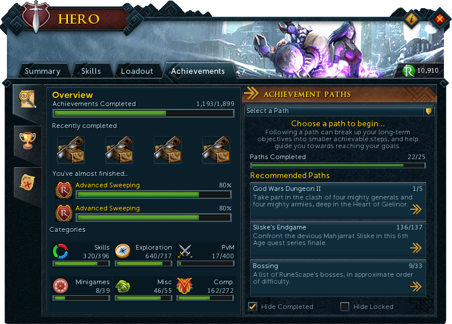452x324 pixels.
Task: Open the Exploration compass category
Action: pos(123,251)
